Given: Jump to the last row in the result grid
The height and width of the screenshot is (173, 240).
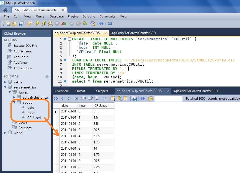Looking at the screenshot, I should [x=75, y=99].
